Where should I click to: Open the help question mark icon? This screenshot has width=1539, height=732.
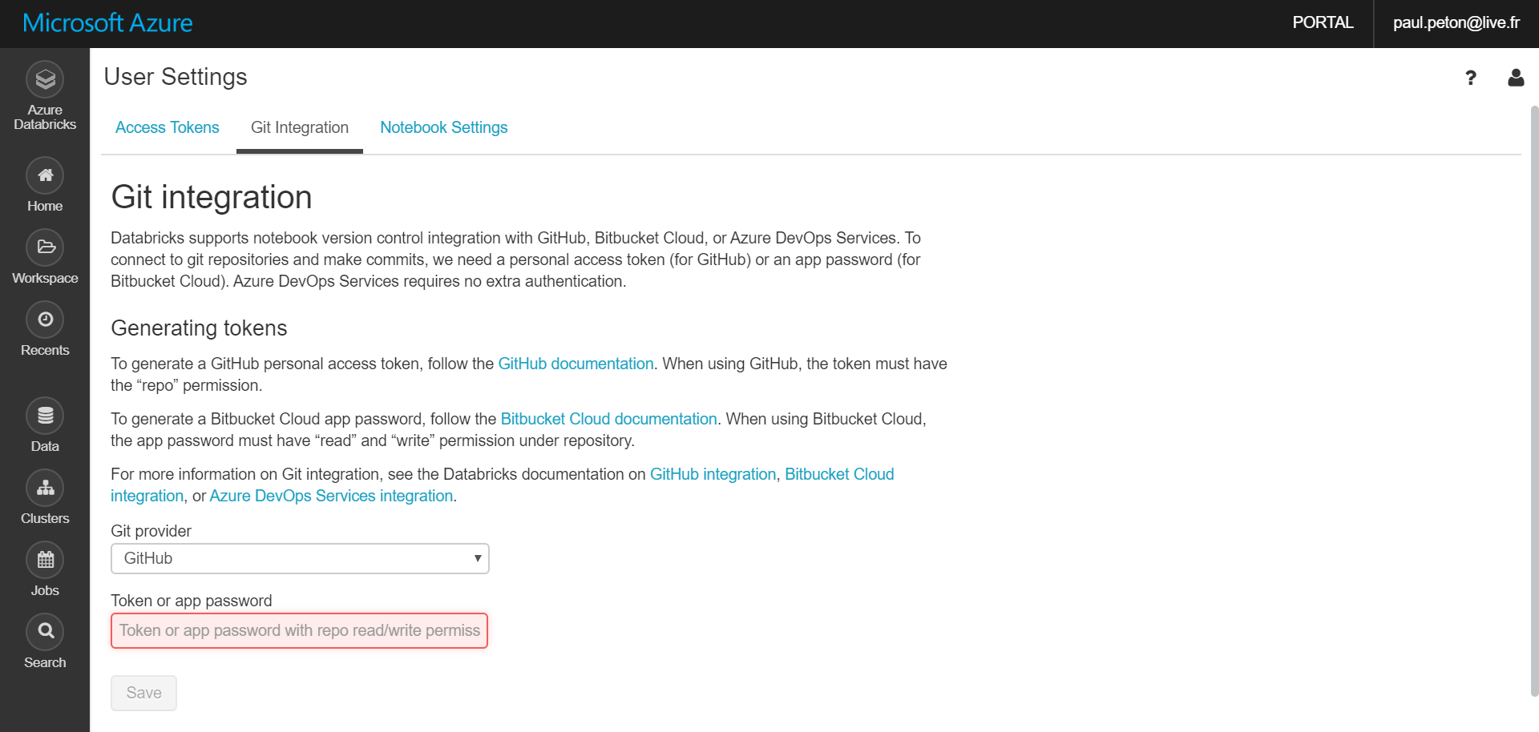click(1471, 78)
